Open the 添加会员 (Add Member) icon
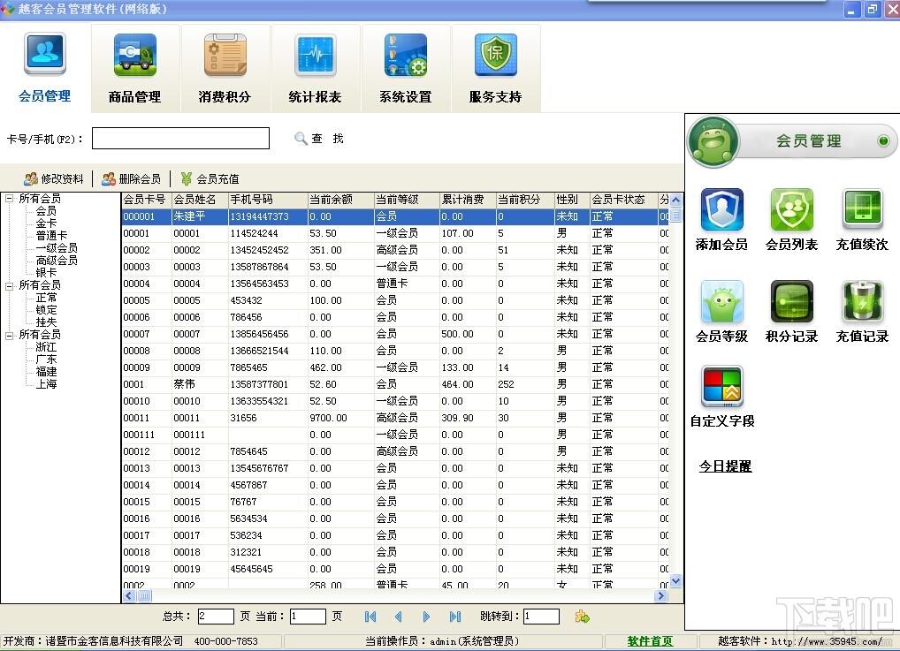This screenshot has height=651, width=900. tap(721, 210)
